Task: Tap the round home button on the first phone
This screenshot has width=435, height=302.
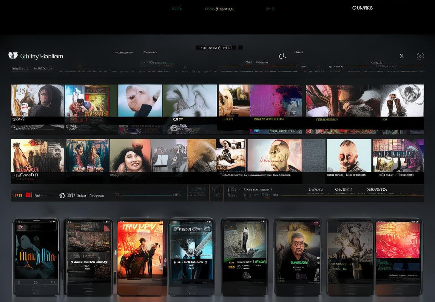Action: pyautogui.click(x=35, y=282)
